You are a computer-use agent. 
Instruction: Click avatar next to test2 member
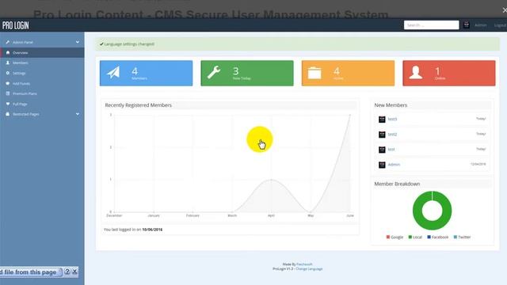click(382, 135)
